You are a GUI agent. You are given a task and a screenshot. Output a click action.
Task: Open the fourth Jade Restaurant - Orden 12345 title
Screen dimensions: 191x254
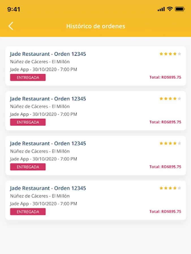pyautogui.click(x=48, y=188)
